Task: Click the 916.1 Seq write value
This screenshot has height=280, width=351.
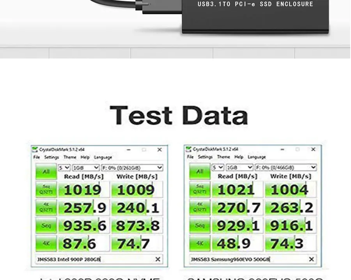Action: click(x=291, y=225)
